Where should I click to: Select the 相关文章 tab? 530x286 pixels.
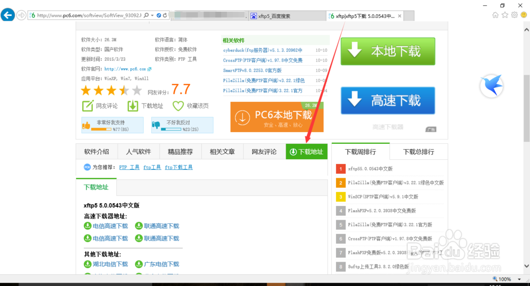223,152
